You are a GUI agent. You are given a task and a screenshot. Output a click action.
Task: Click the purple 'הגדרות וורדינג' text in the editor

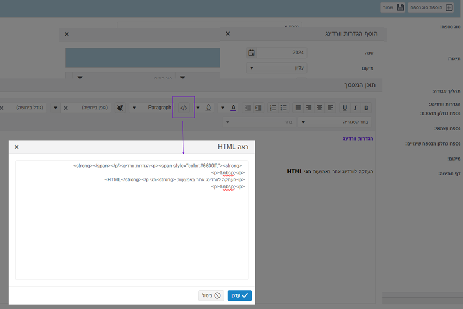[358, 138]
